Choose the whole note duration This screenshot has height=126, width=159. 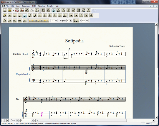pyautogui.click(x=10, y=16)
